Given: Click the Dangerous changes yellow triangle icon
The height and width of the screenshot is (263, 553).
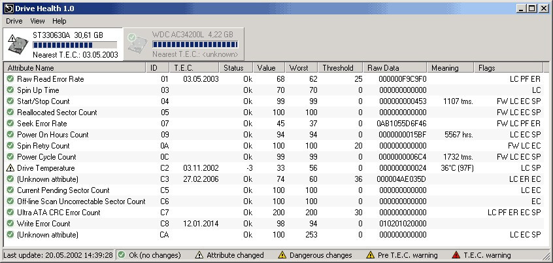Looking at the screenshot, I should (282, 255).
